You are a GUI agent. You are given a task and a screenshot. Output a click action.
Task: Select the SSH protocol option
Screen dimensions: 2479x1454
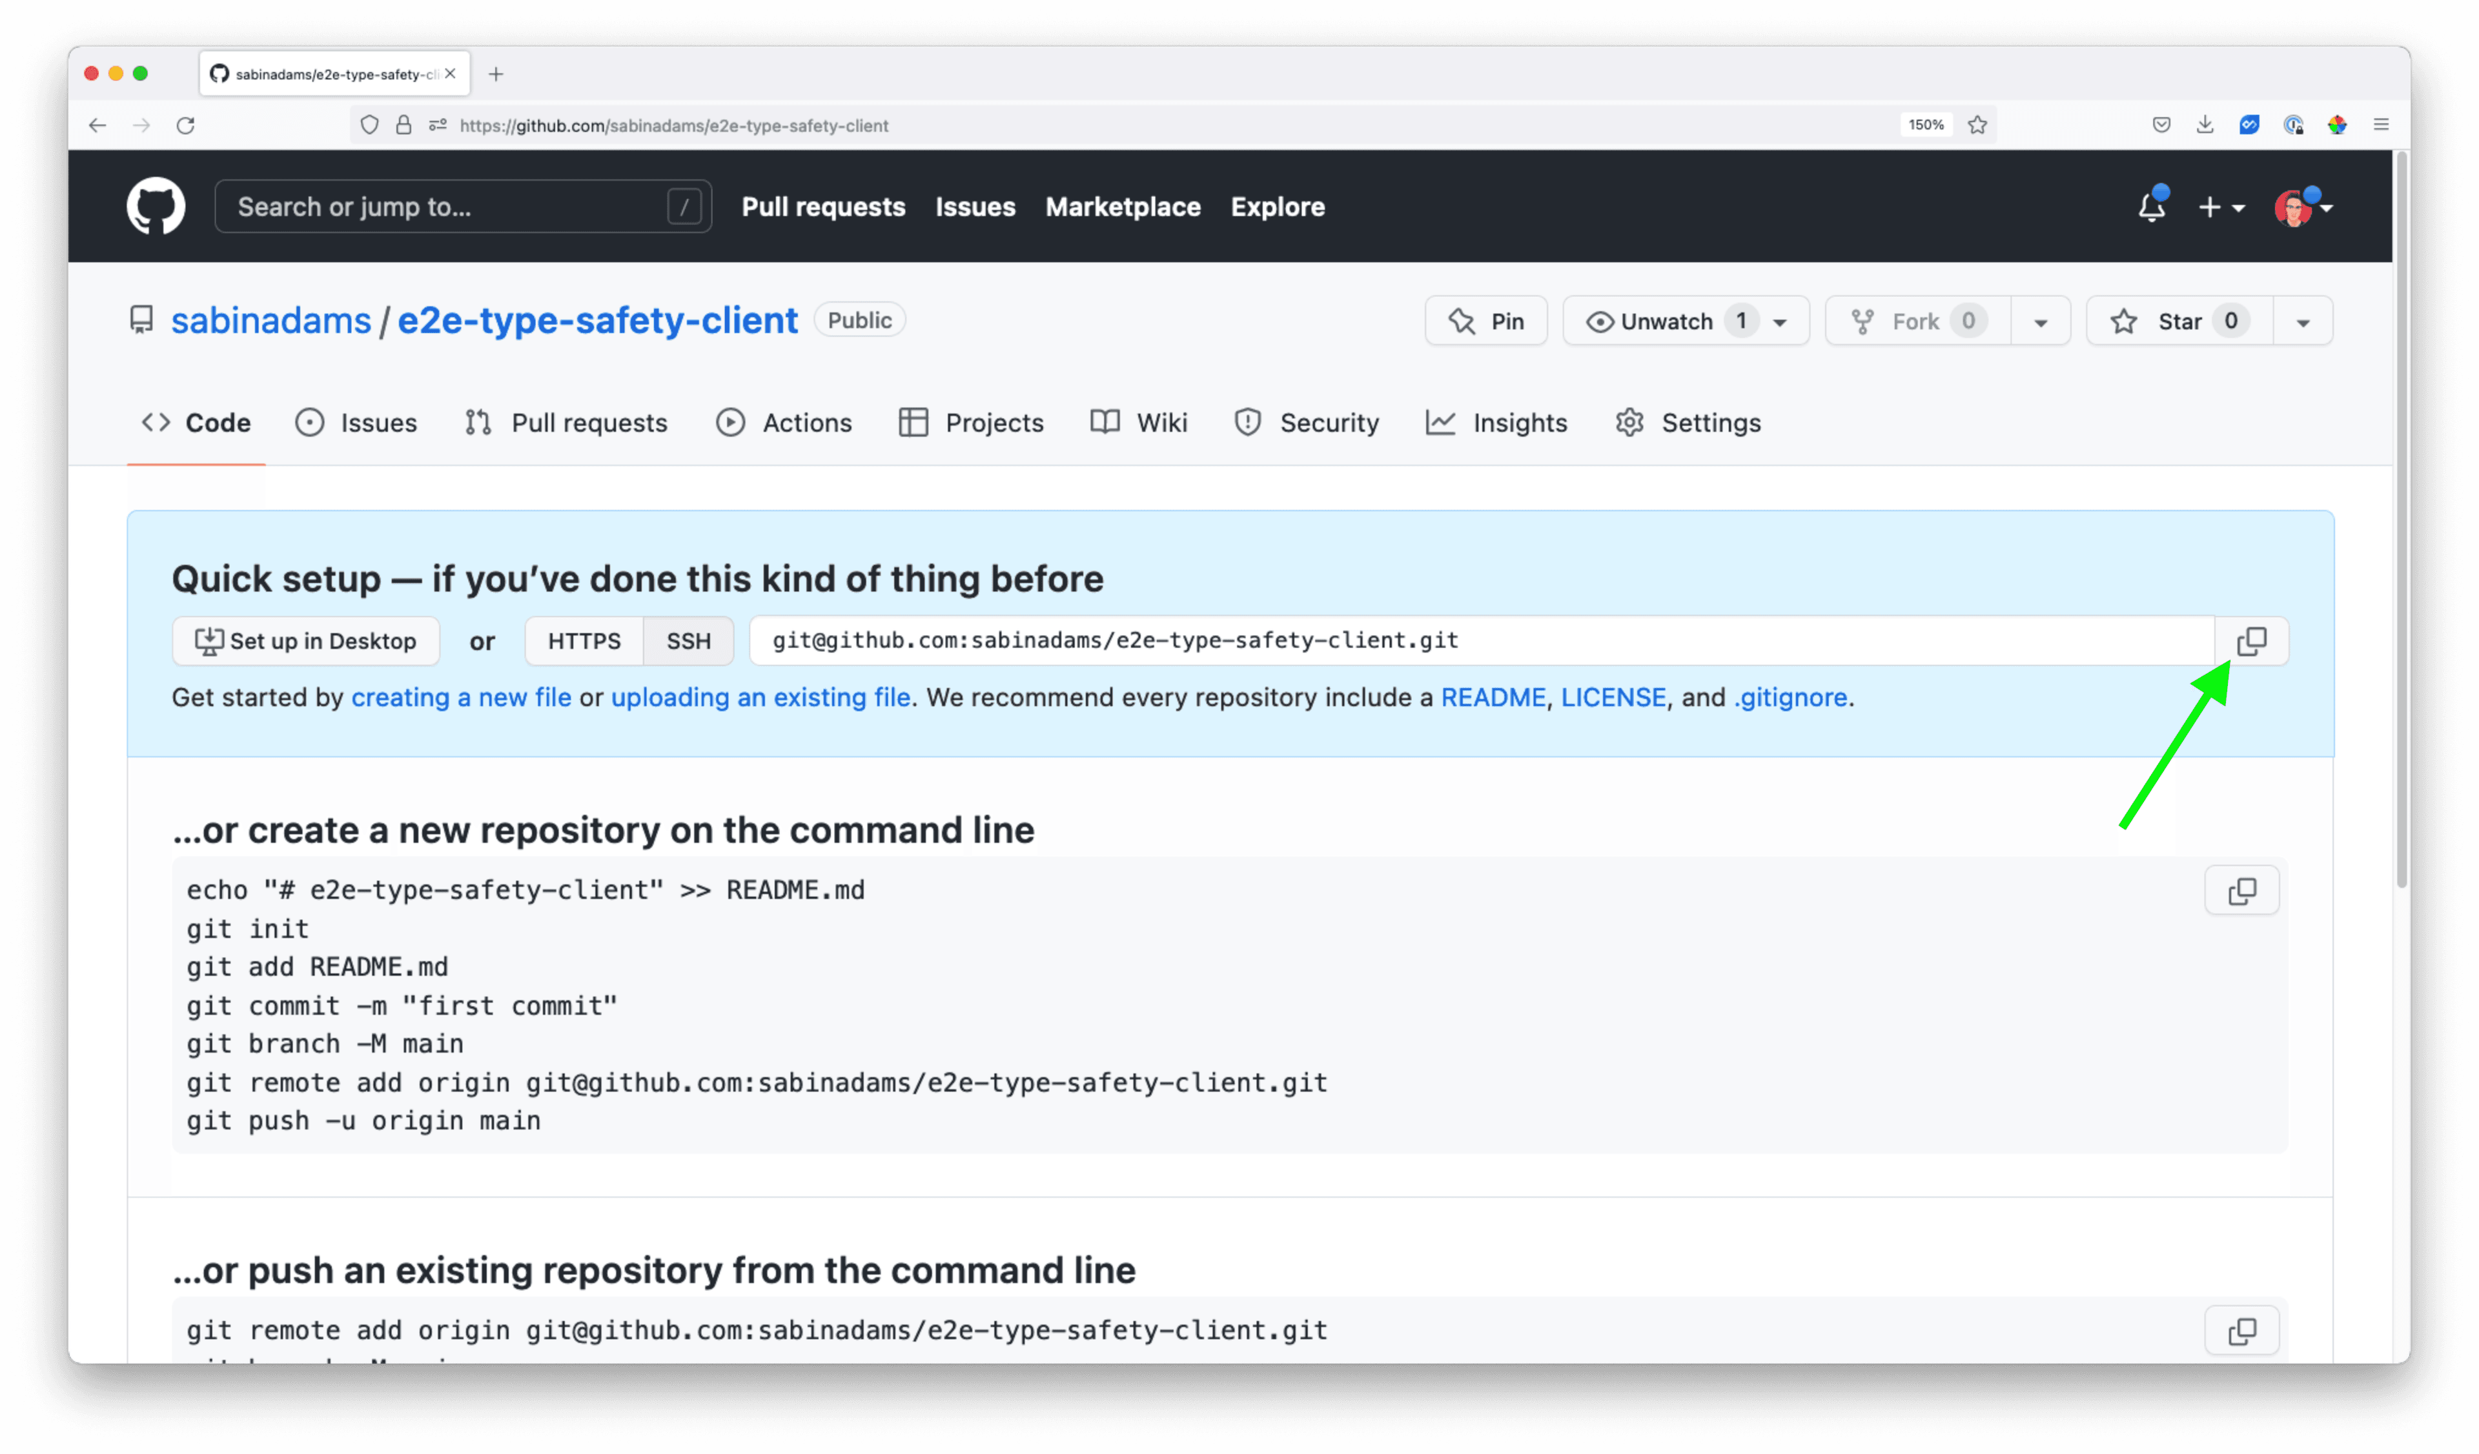[x=688, y=641]
